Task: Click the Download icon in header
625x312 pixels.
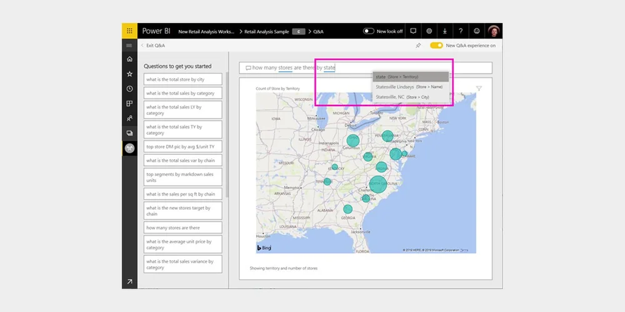Action: point(445,31)
